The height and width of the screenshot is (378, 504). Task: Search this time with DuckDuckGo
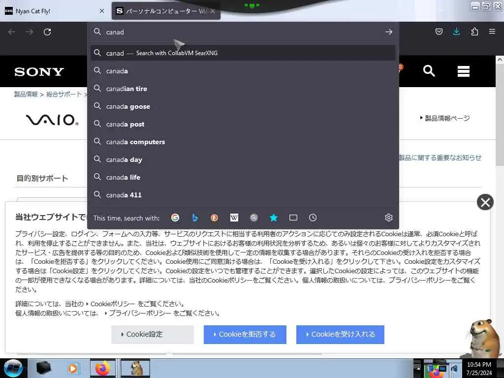pyautogui.click(x=215, y=218)
